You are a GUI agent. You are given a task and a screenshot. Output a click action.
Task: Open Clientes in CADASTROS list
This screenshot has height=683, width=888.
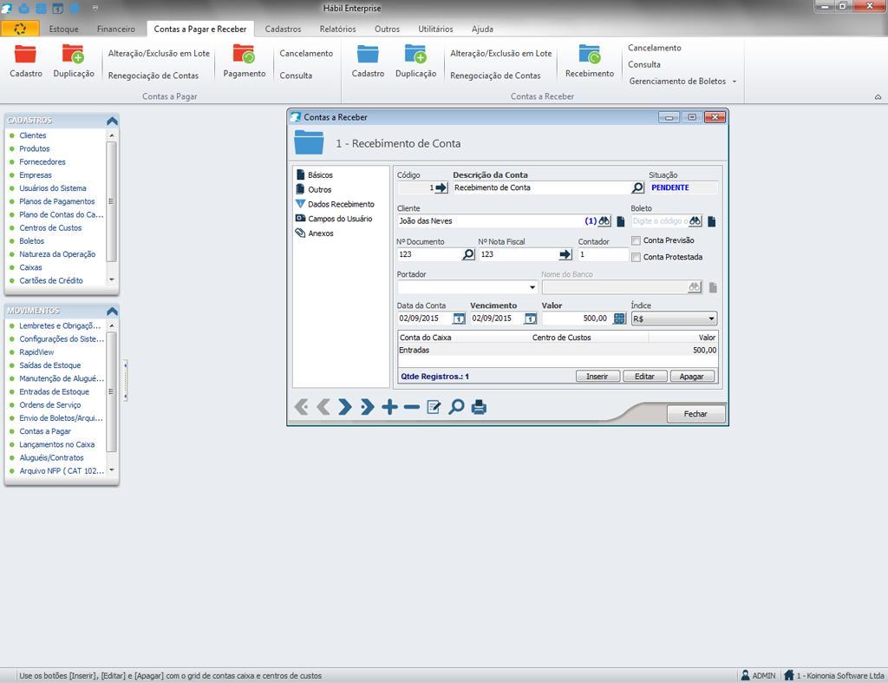[33, 135]
